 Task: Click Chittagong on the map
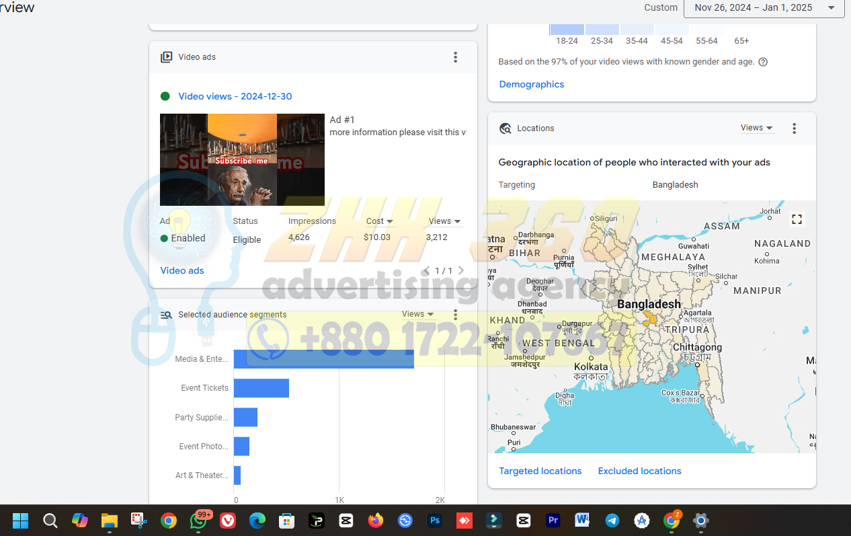(x=698, y=348)
